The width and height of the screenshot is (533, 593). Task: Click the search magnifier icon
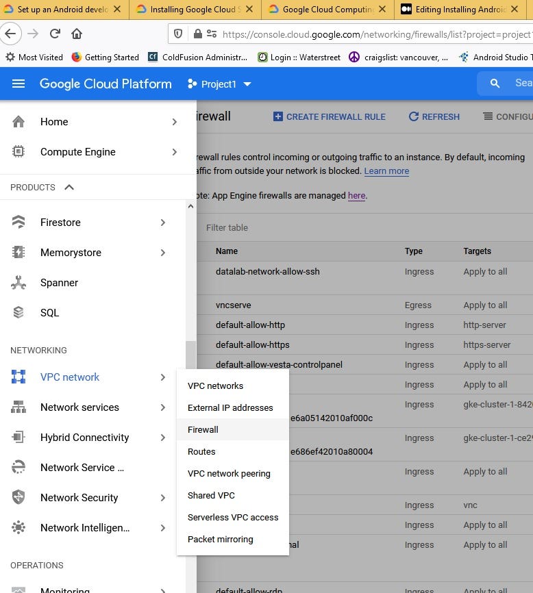point(495,84)
